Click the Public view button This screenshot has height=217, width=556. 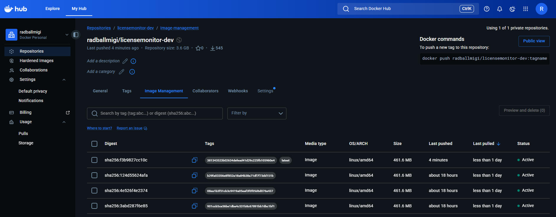534,41
